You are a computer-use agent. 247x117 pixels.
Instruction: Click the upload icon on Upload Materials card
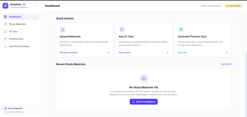pyautogui.click(x=63, y=29)
